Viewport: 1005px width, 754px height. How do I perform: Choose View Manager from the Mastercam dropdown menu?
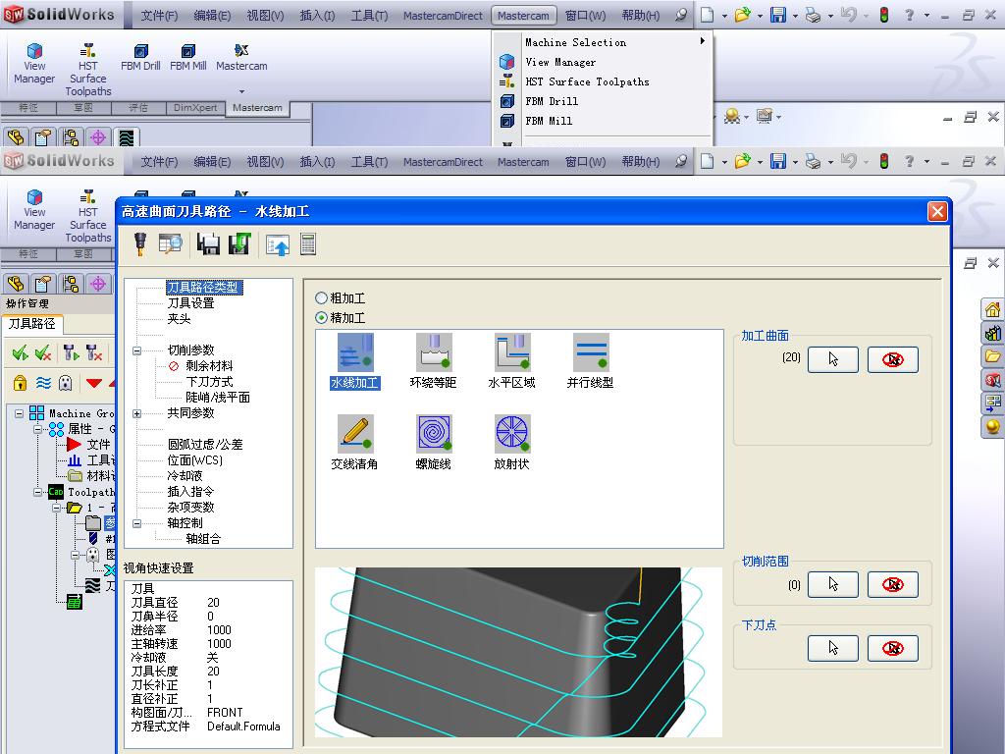click(559, 62)
